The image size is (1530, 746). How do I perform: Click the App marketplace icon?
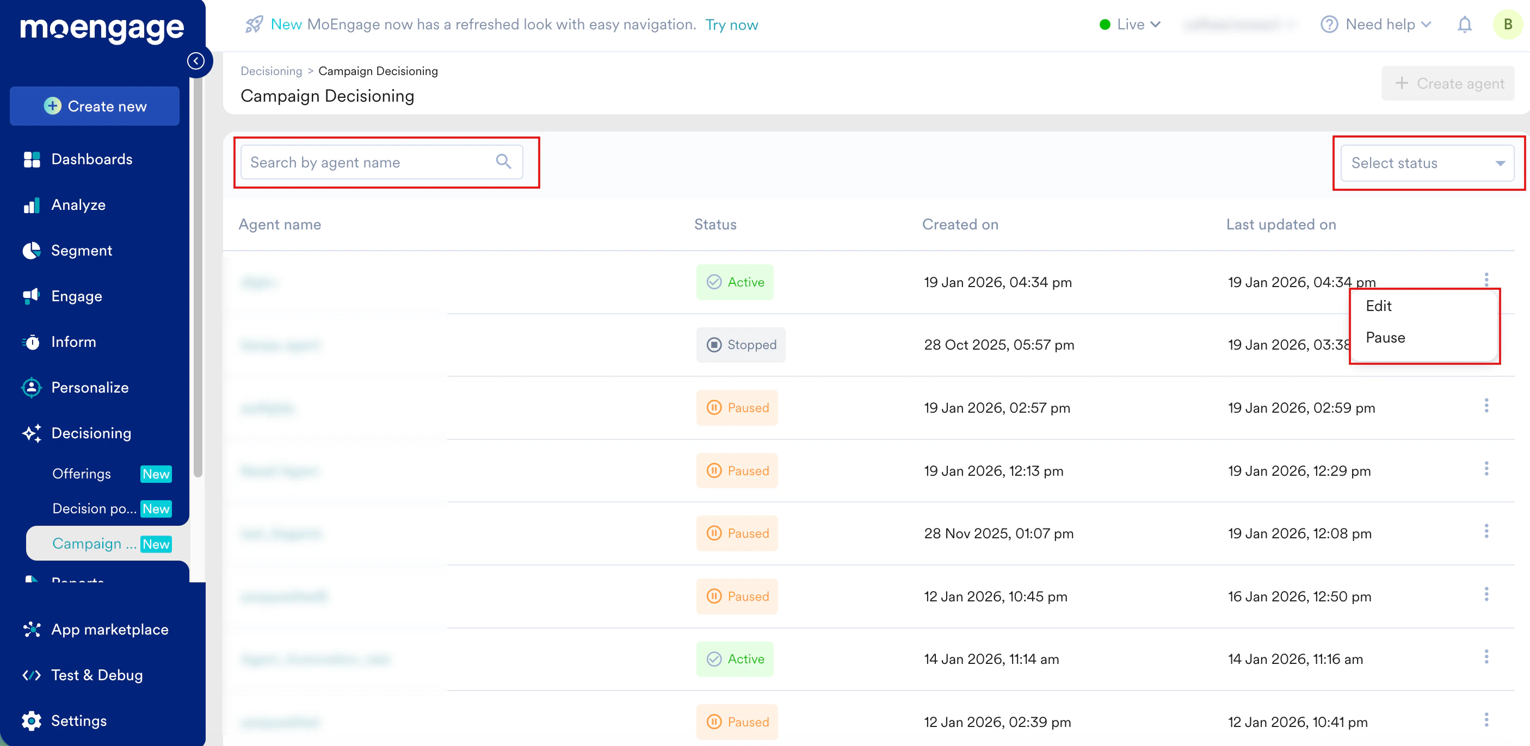(x=32, y=629)
